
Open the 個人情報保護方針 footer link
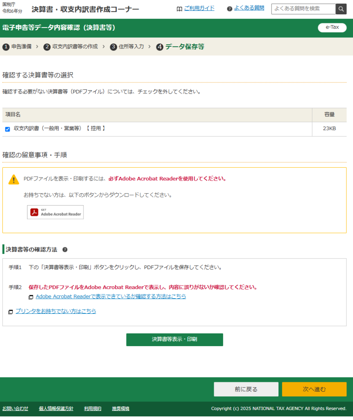(x=56, y=409)
